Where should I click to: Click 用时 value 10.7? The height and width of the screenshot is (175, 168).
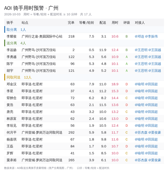click(x=115, y=146)
